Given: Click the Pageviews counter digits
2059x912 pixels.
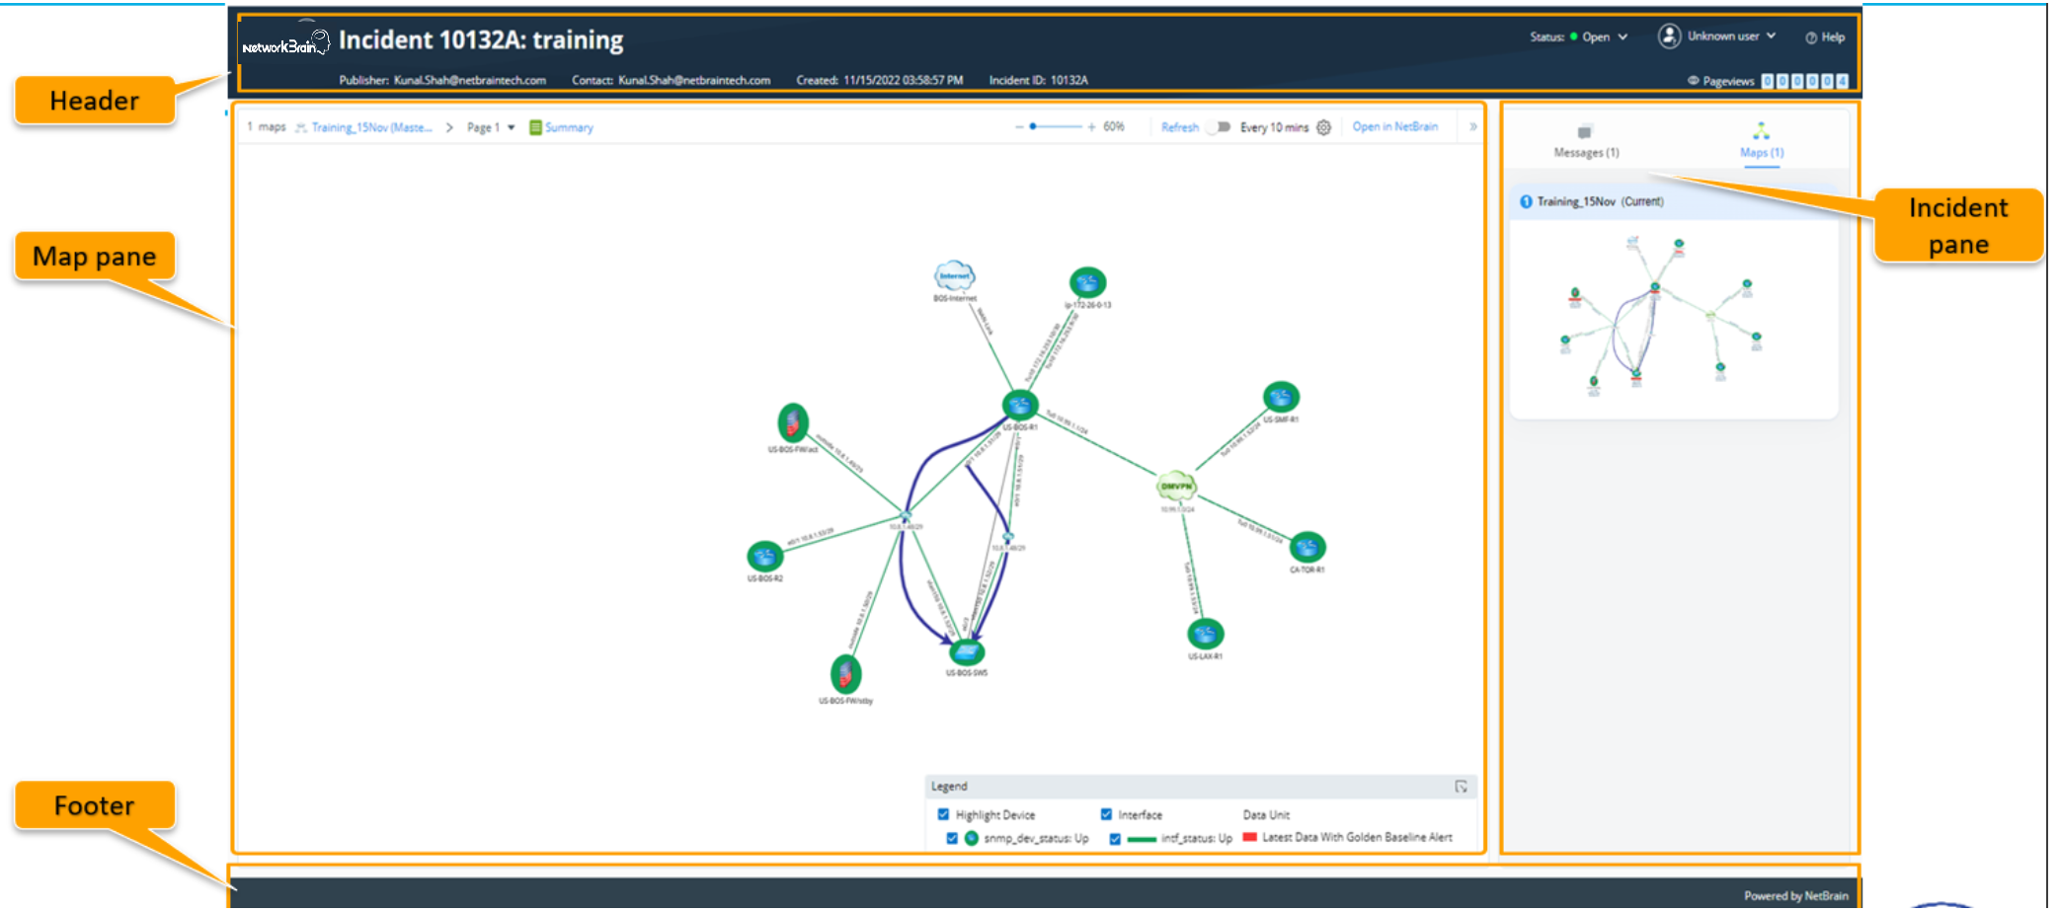Looking at the screenshot, I should coord(1804,81).
